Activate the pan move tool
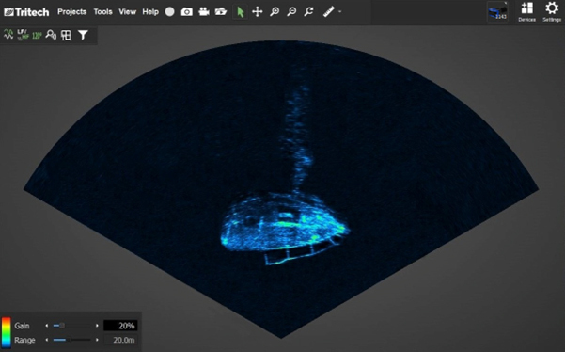 click(258, 12)
